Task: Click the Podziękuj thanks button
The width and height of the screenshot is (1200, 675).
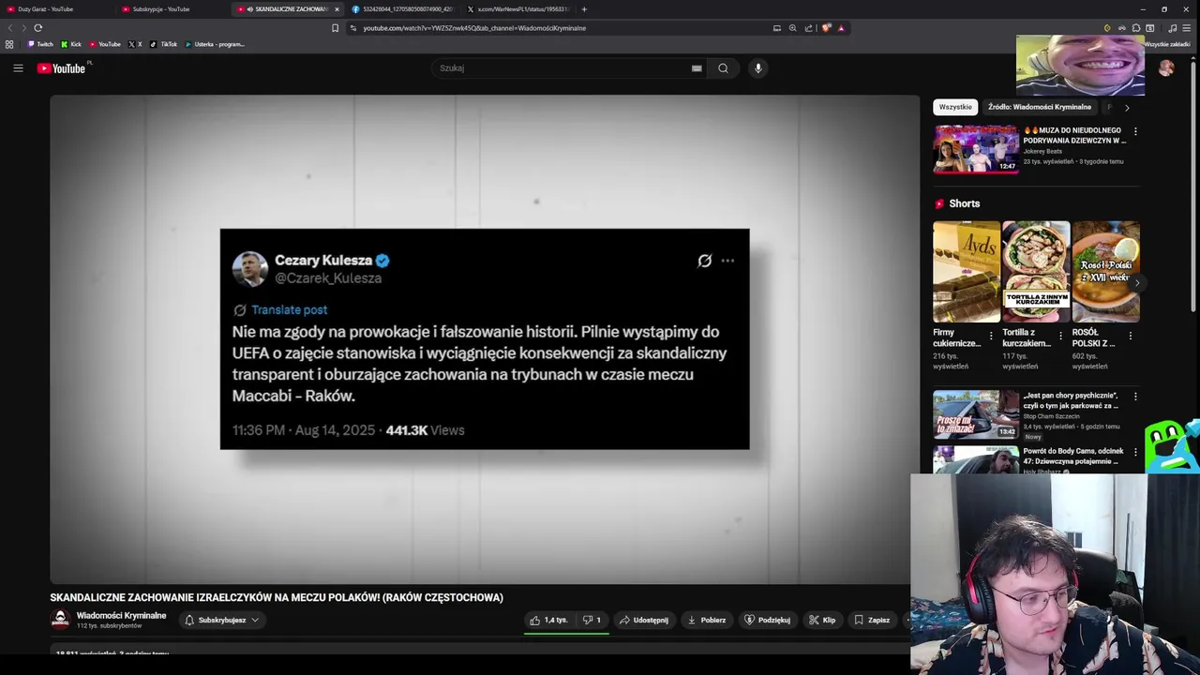Action: (x=768, y=620)
